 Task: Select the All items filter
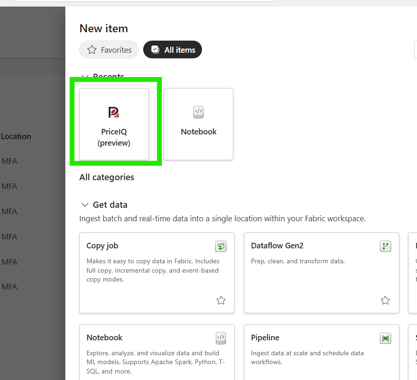[173, 50]
